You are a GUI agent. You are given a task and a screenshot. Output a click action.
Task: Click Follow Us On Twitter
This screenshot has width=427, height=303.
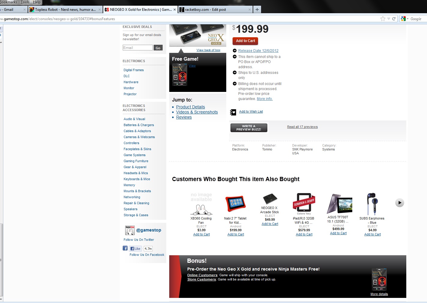pyautogui.click(x=139, y=240)
